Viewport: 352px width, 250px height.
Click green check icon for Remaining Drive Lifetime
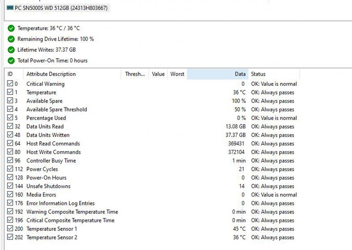pyautogui.click(x=11, y=39)
